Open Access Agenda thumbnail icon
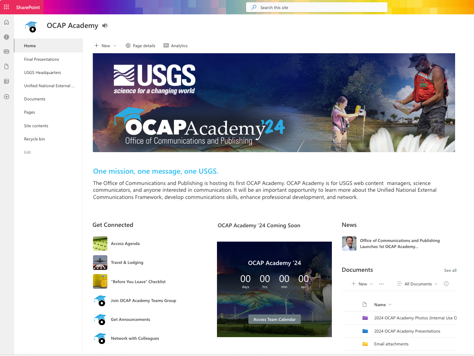 coord(100,243)
